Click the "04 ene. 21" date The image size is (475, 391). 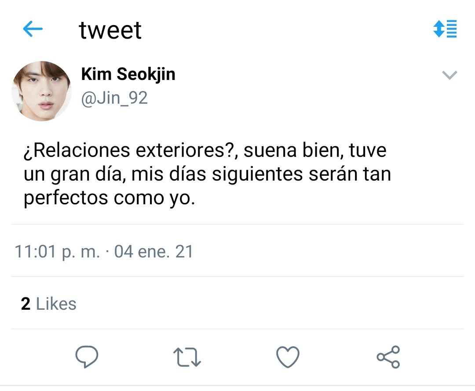point(153,252)
